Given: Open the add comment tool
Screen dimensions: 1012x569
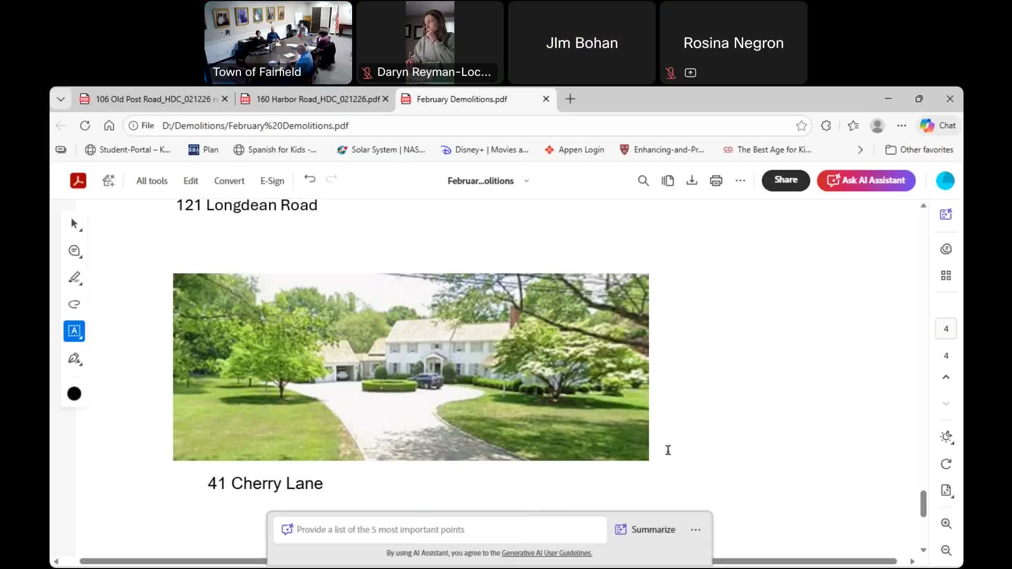Looking at the screenshot, I should (x=74, y=251).
